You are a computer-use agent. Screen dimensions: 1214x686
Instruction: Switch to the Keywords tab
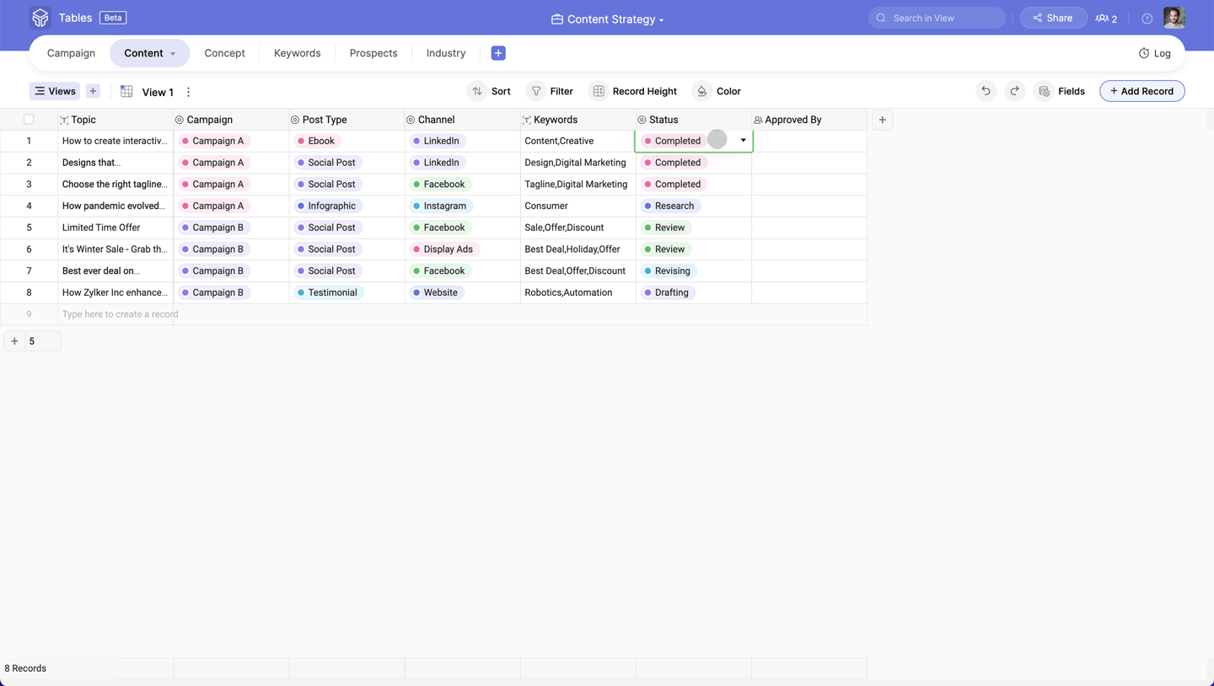coord(297,53)
